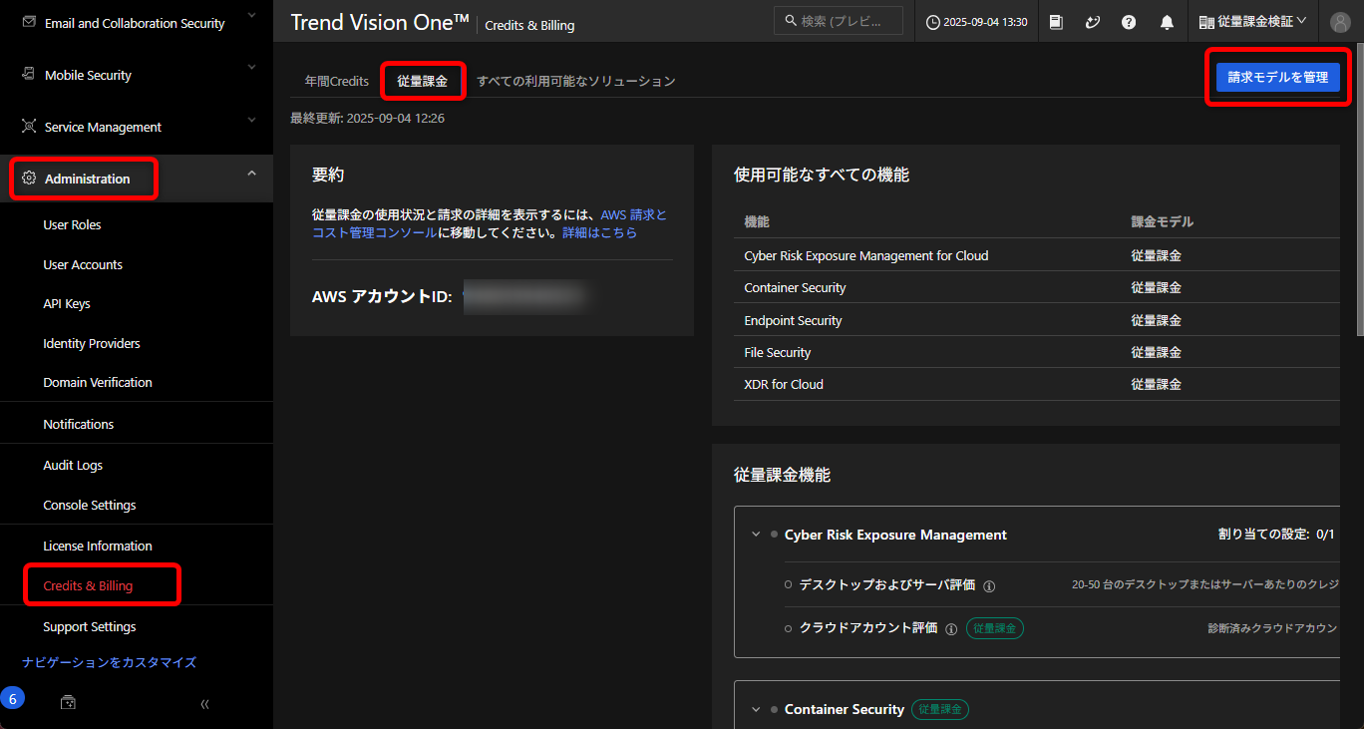Click 従量課金 badge beside Container Security heading
This screenshot has height=729, width=1364.
pyautogui.click(x=940, y=709)
